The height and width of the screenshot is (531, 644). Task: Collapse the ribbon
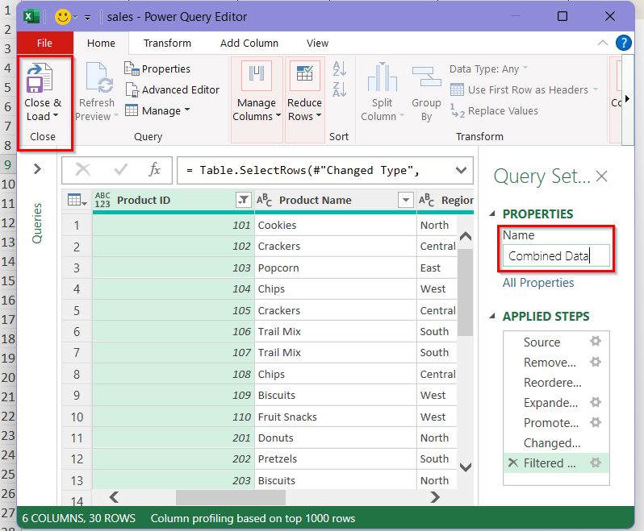[x=603, y=43]
